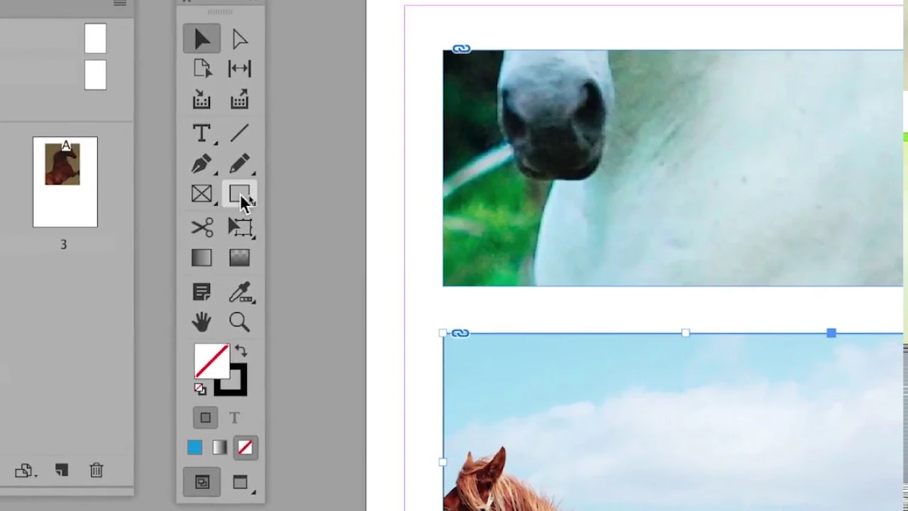Open the Pages panel menu
The width and height of the screenshot is (908, 511).
pos(120,4)
